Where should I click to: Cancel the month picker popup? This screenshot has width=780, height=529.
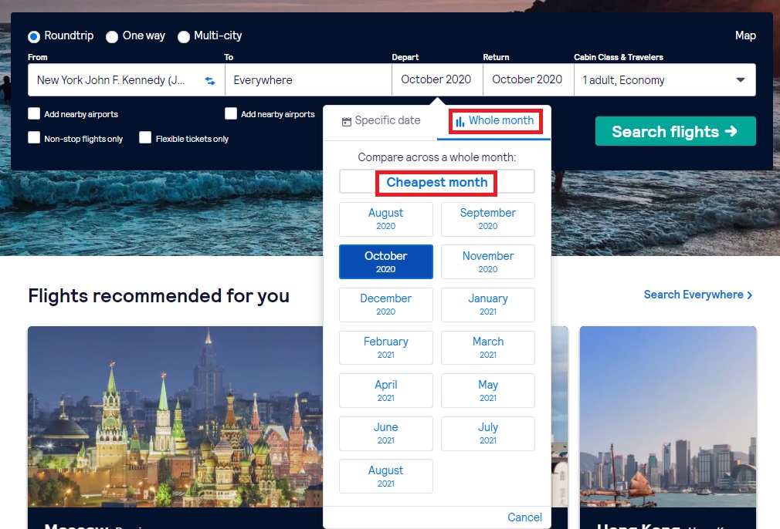[x=524, y=517]
